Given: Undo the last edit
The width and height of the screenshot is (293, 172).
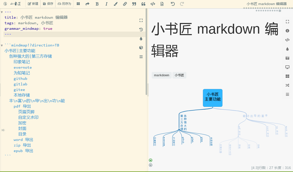Looking at the screenshot, I should [x=173, y=4].
